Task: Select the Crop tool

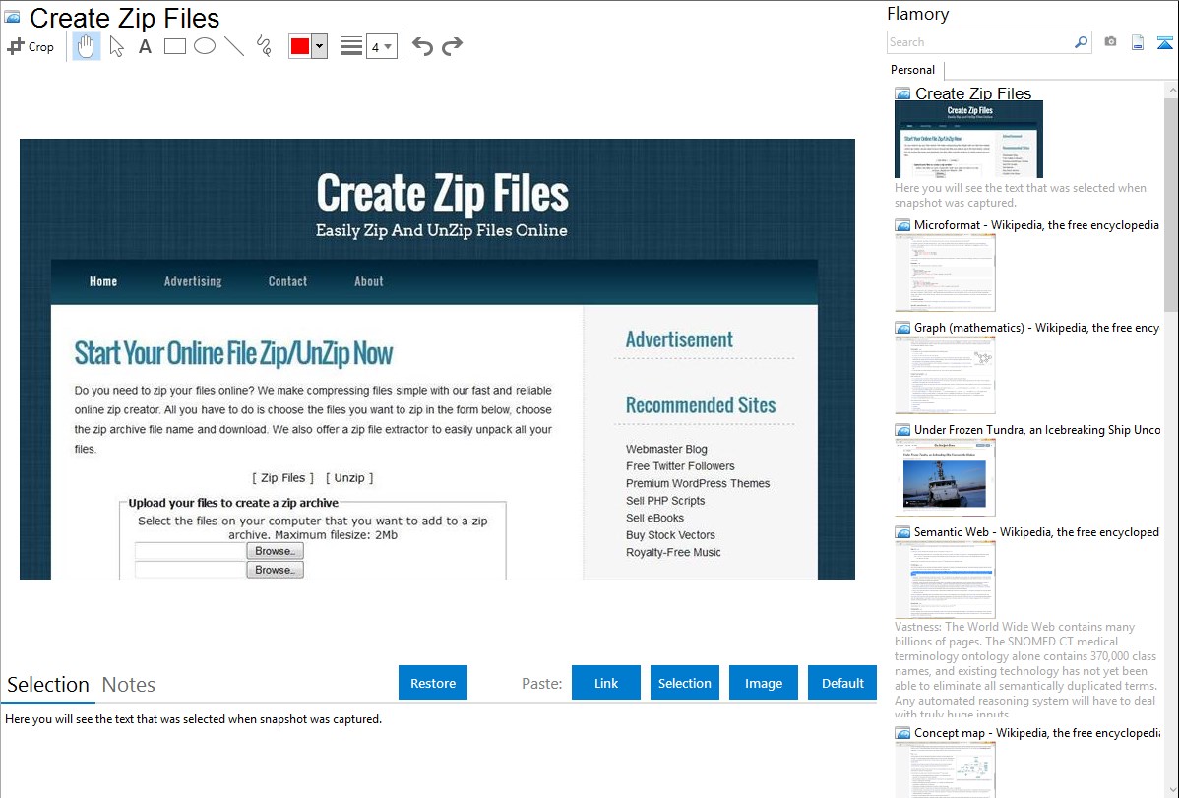Action: point(31,46)
